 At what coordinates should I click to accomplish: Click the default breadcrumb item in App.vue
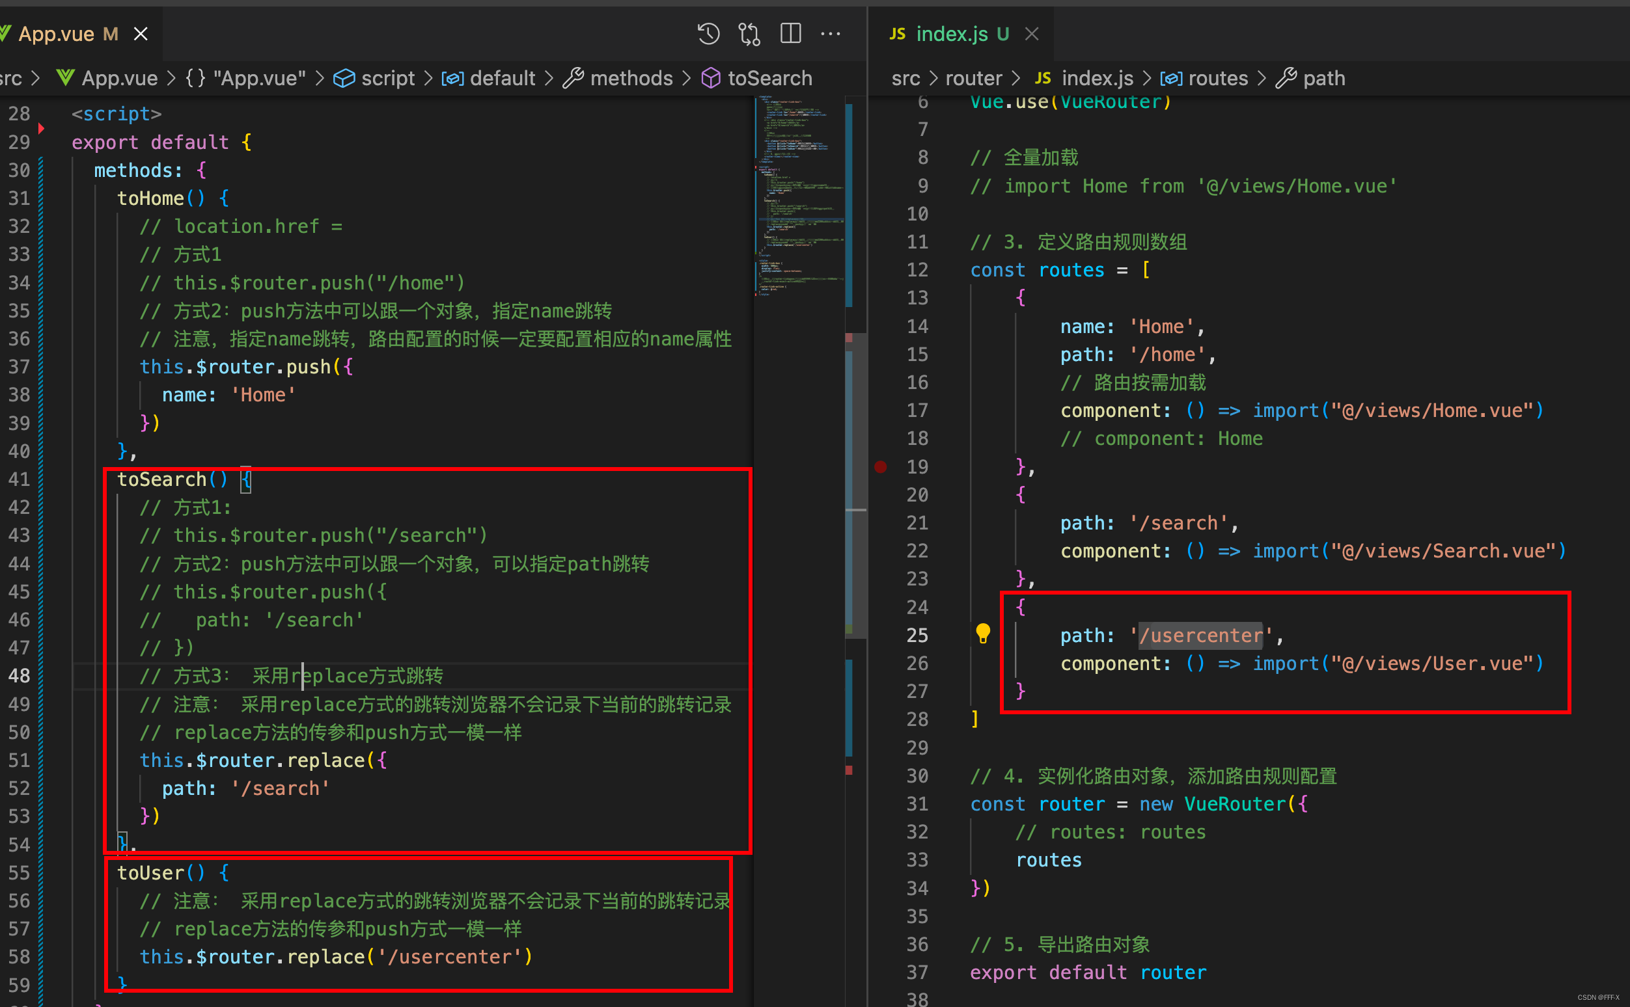point(502,79)
